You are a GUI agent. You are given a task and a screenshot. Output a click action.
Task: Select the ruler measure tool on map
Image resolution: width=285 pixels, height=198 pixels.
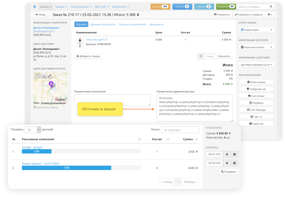click(x=50, y=76)
